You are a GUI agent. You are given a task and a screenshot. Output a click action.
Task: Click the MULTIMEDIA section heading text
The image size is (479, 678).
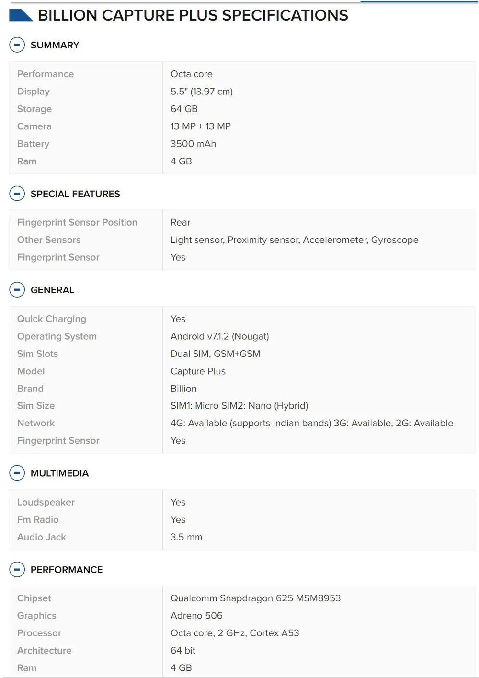point(59,473)
